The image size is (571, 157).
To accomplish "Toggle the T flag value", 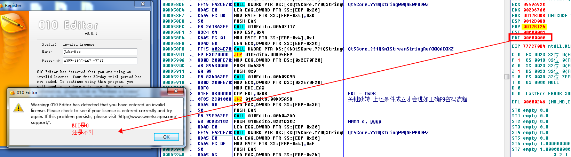I will (x=519, y=83).
